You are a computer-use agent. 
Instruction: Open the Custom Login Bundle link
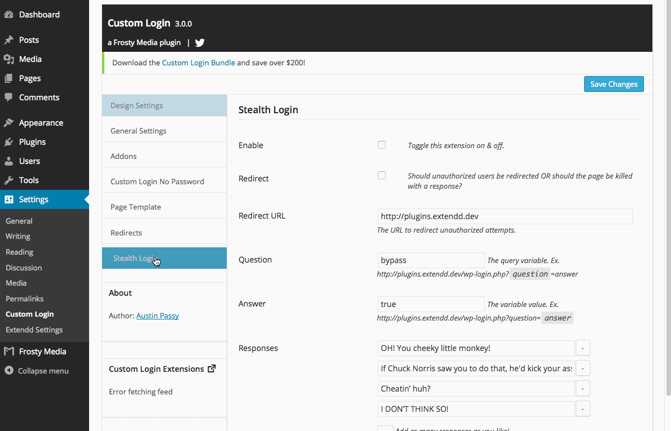pyautogui.click(x=198, y=63)
